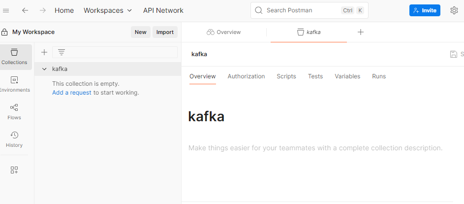Screen dimensions: 464x204
Task: Go forward with the right arrow
Action: click(43, 10)
